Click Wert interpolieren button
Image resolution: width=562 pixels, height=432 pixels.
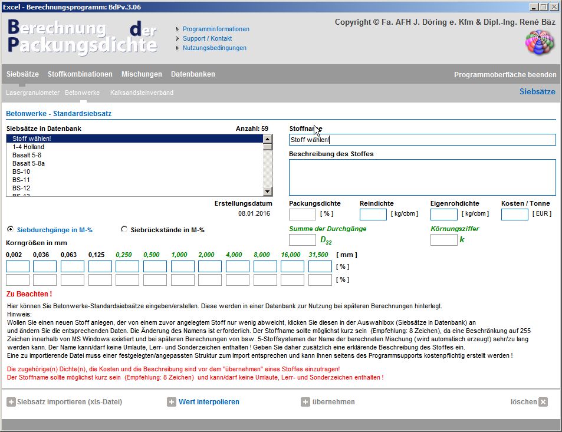pos(209,402)
